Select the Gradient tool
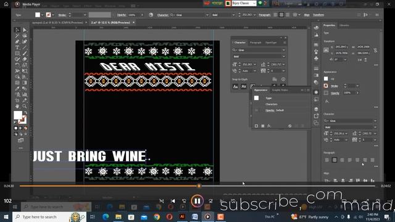Viewport: 395px width, 222px height. coord(25,83)
